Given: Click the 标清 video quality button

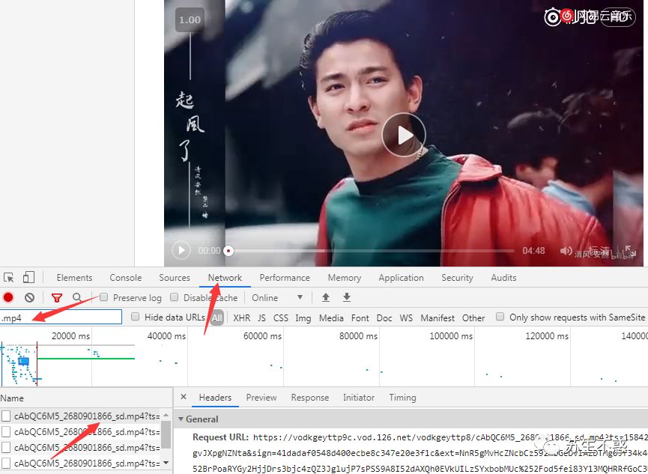Looking at the screenshot, I should coord(599,250).
